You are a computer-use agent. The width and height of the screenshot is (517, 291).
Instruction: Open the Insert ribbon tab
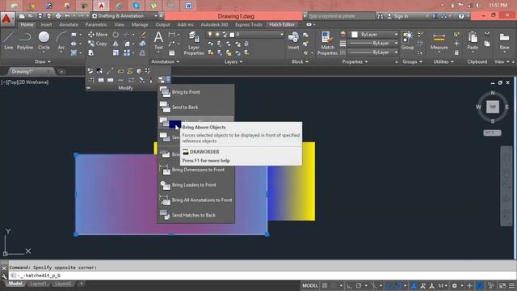click(46, 24)
